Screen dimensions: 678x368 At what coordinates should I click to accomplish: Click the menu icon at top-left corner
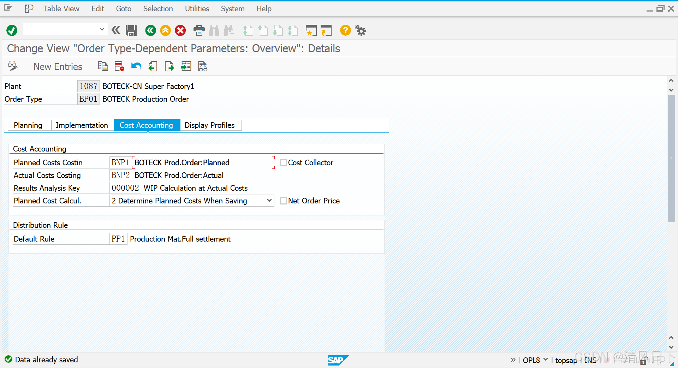click(x=8, y=8)
